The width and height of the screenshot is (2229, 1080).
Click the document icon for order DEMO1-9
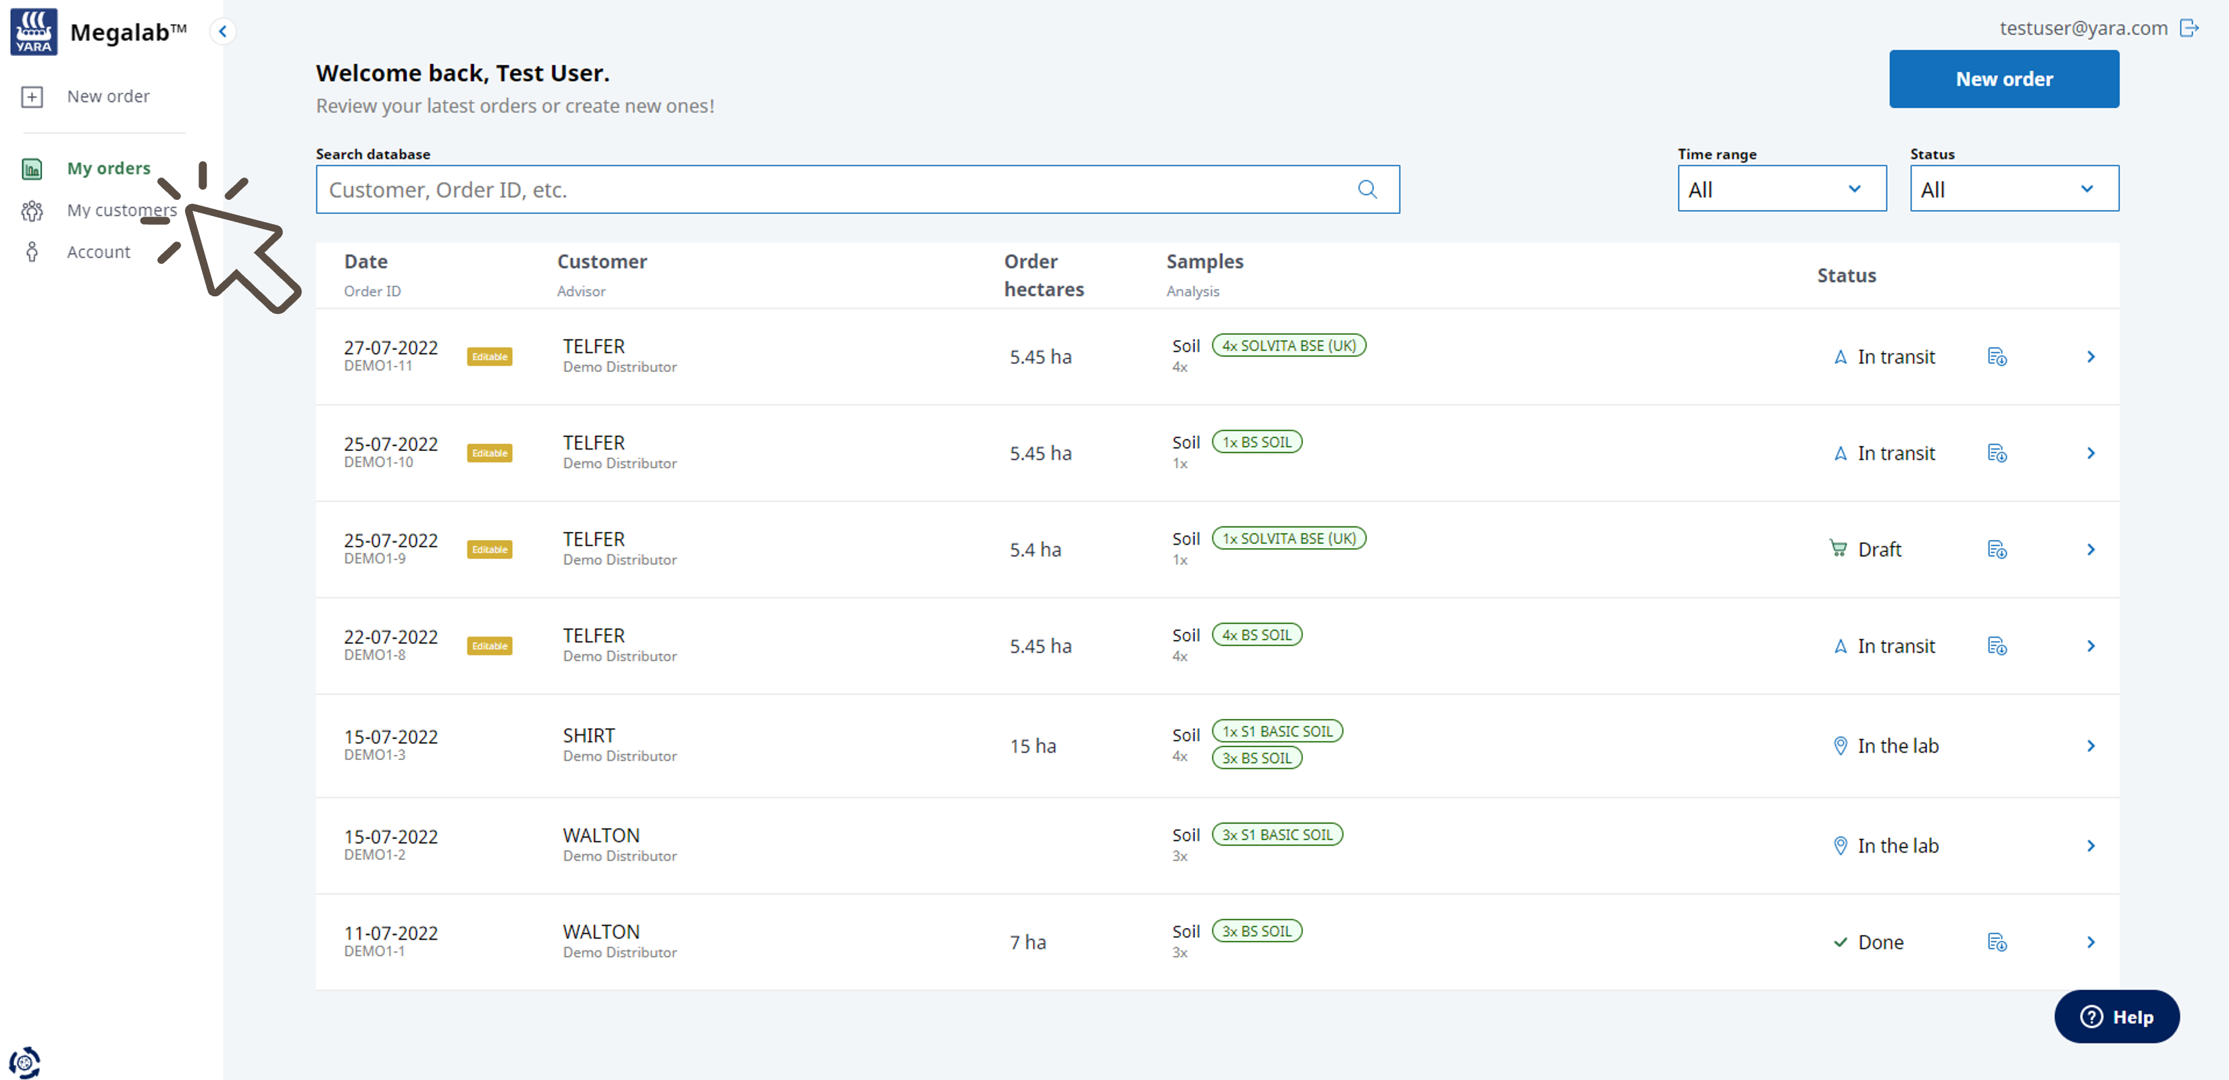1996,550
